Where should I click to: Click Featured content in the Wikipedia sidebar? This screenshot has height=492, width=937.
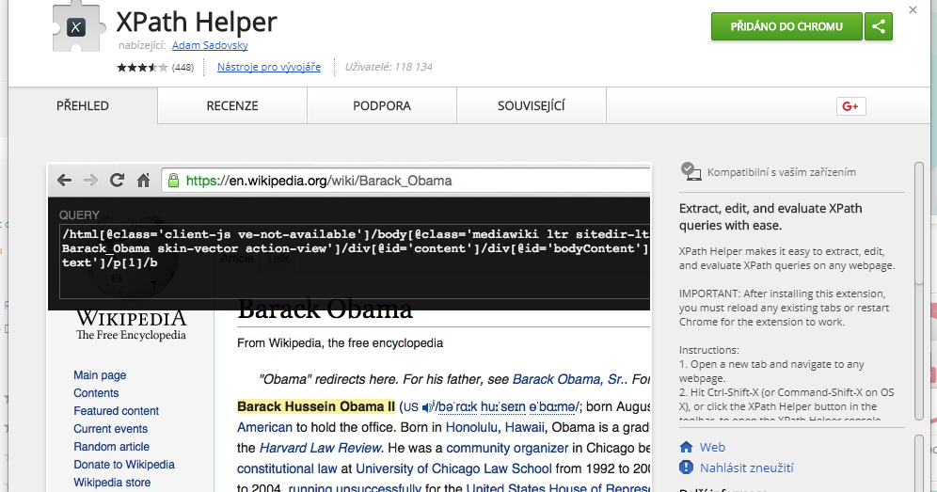point(116,411)
